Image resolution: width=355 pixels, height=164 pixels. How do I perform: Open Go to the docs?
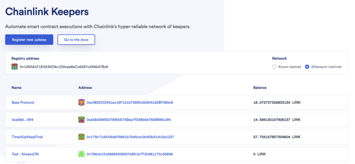pyautogui.click(x=76, y=40)
